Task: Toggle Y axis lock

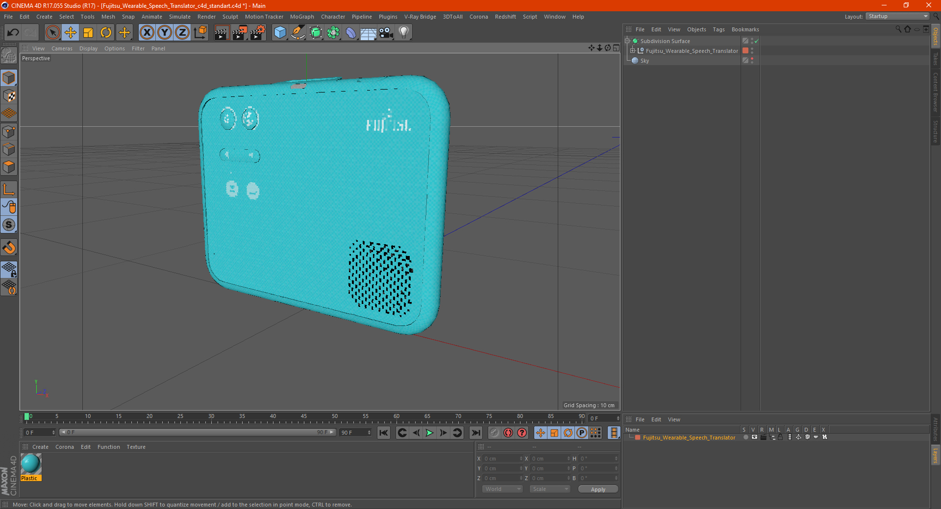Action: click(x=165, y=33)
